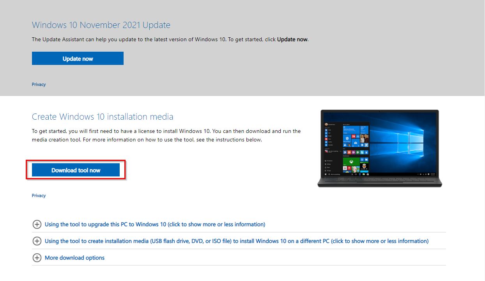Click the Windows 10 laptop image
Screen dimensions: 485x281
point(380,148)
